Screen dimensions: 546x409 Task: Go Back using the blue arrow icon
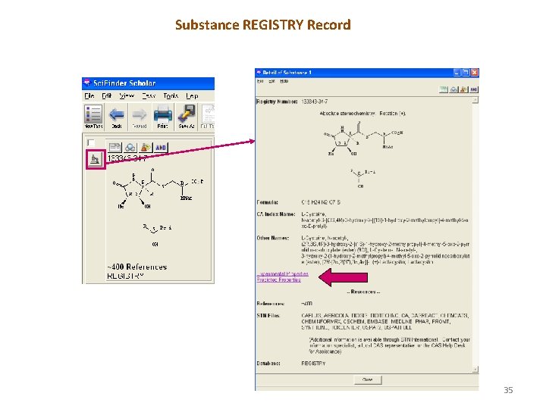coord(117,117)
